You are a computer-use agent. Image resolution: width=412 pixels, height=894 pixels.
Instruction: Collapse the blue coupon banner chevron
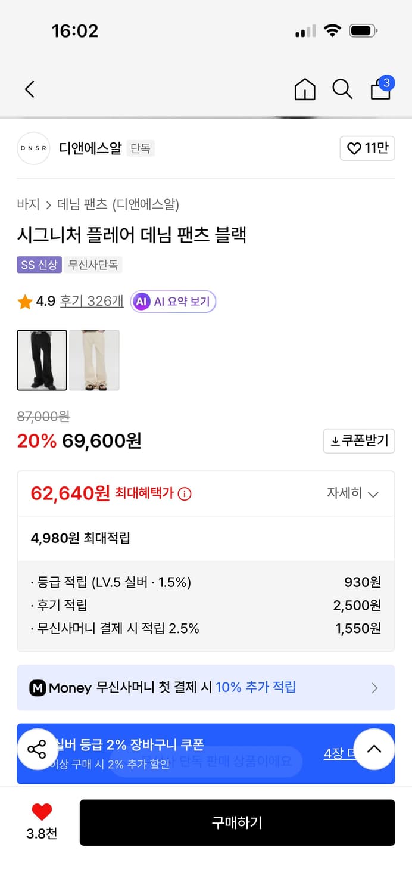point(374,749)
